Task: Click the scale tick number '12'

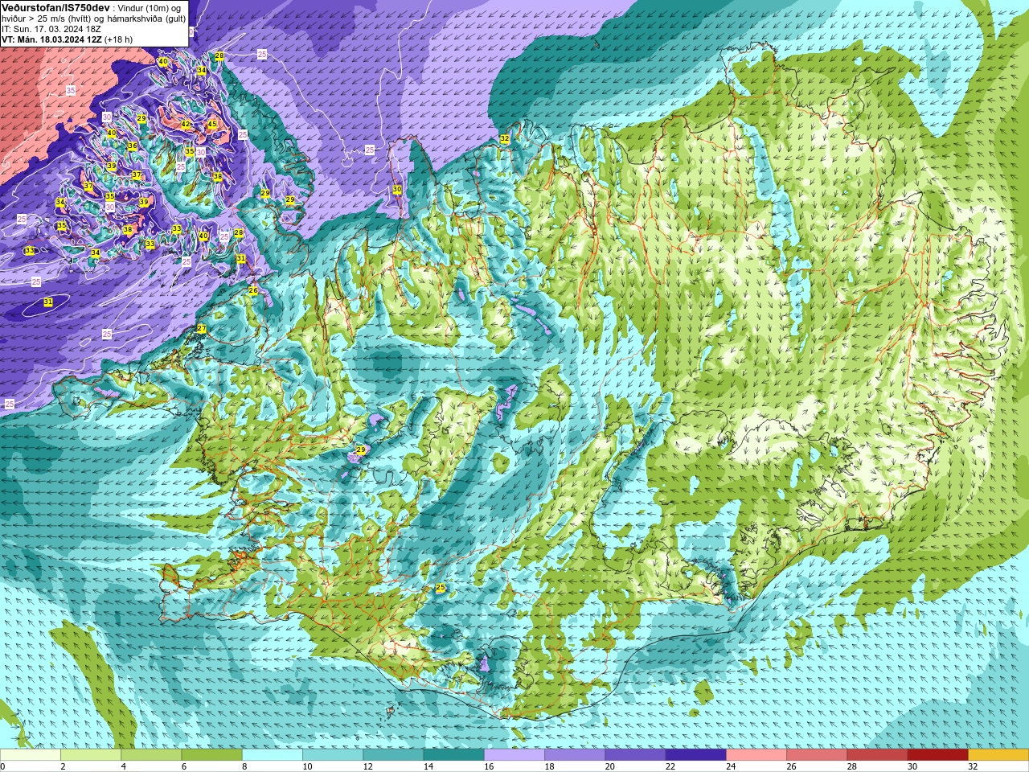Action: (x=368, y=766)
